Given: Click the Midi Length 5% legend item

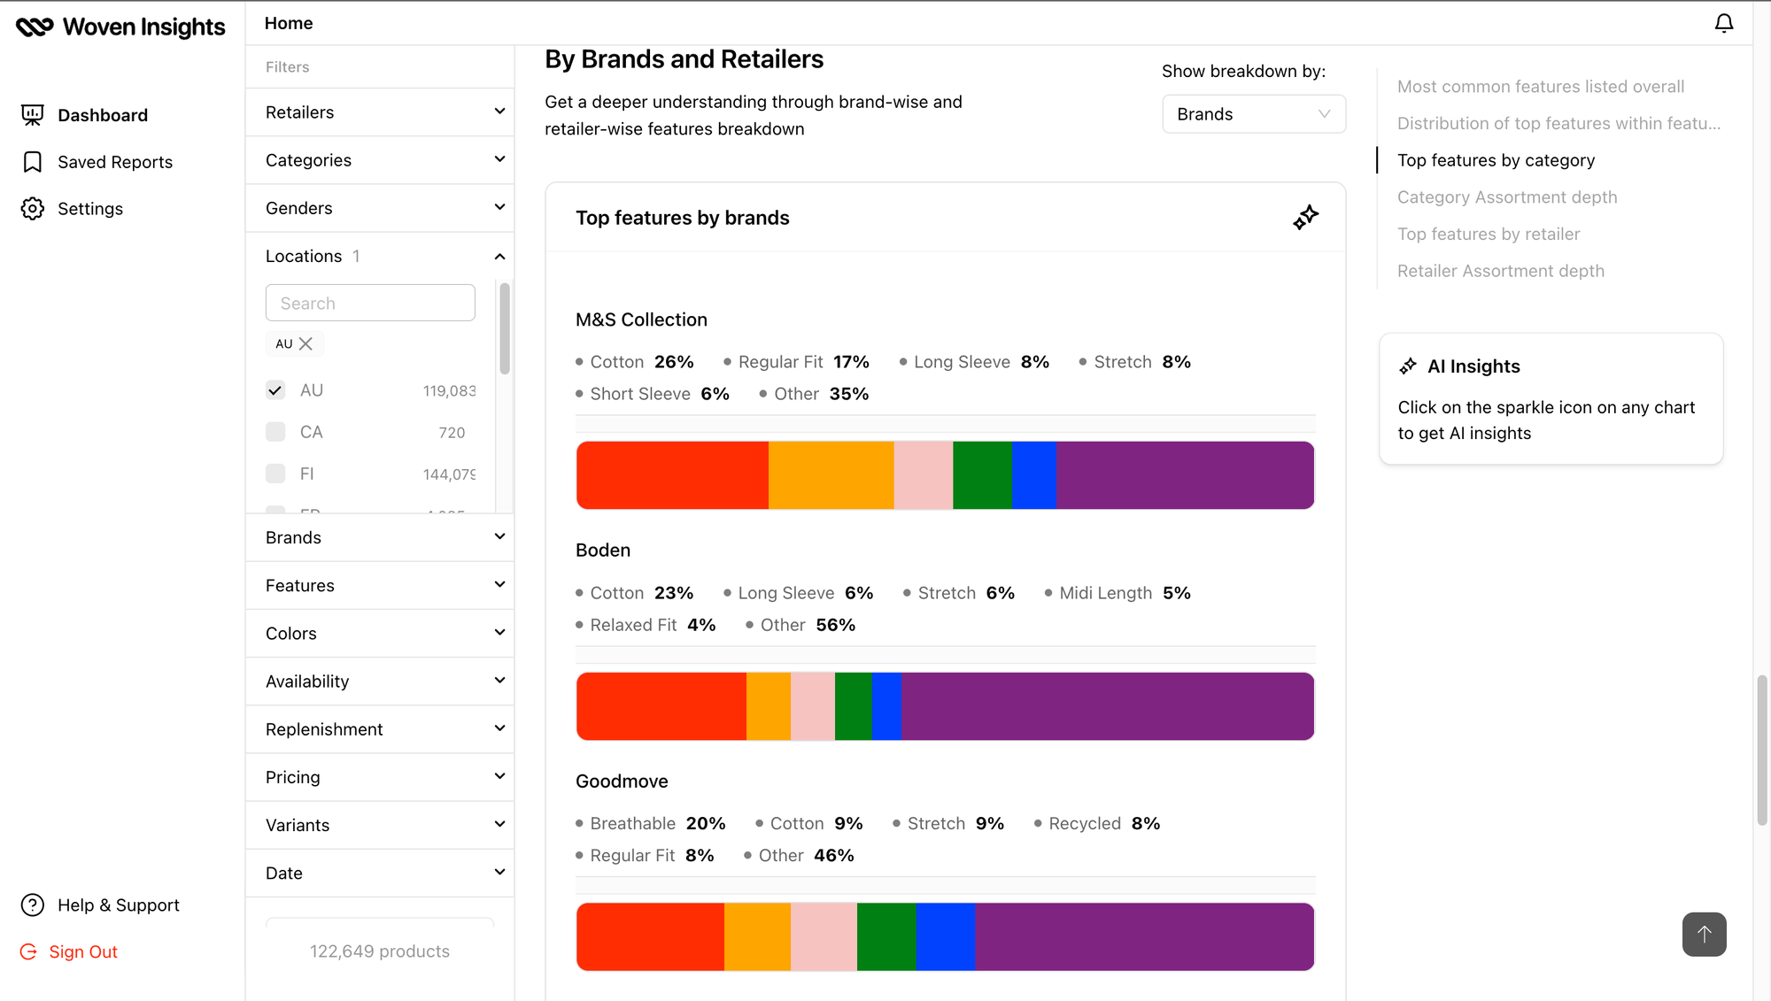Looking at the screenshot, I should (x=1118, y=593).
